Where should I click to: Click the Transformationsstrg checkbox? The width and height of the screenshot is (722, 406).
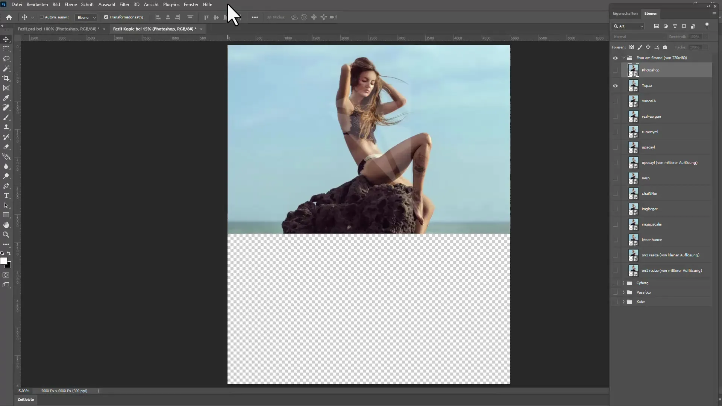click(106, 17)
